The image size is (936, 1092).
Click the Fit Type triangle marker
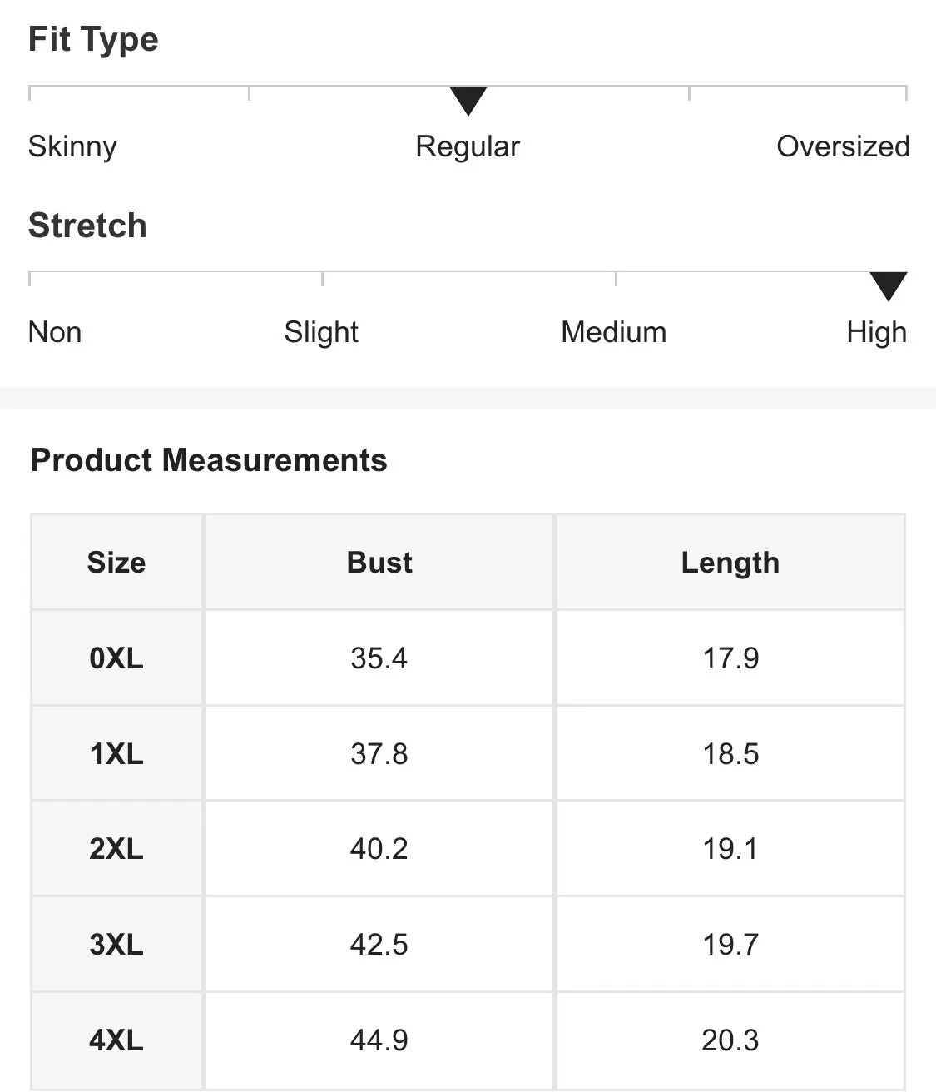coord(468,101)
